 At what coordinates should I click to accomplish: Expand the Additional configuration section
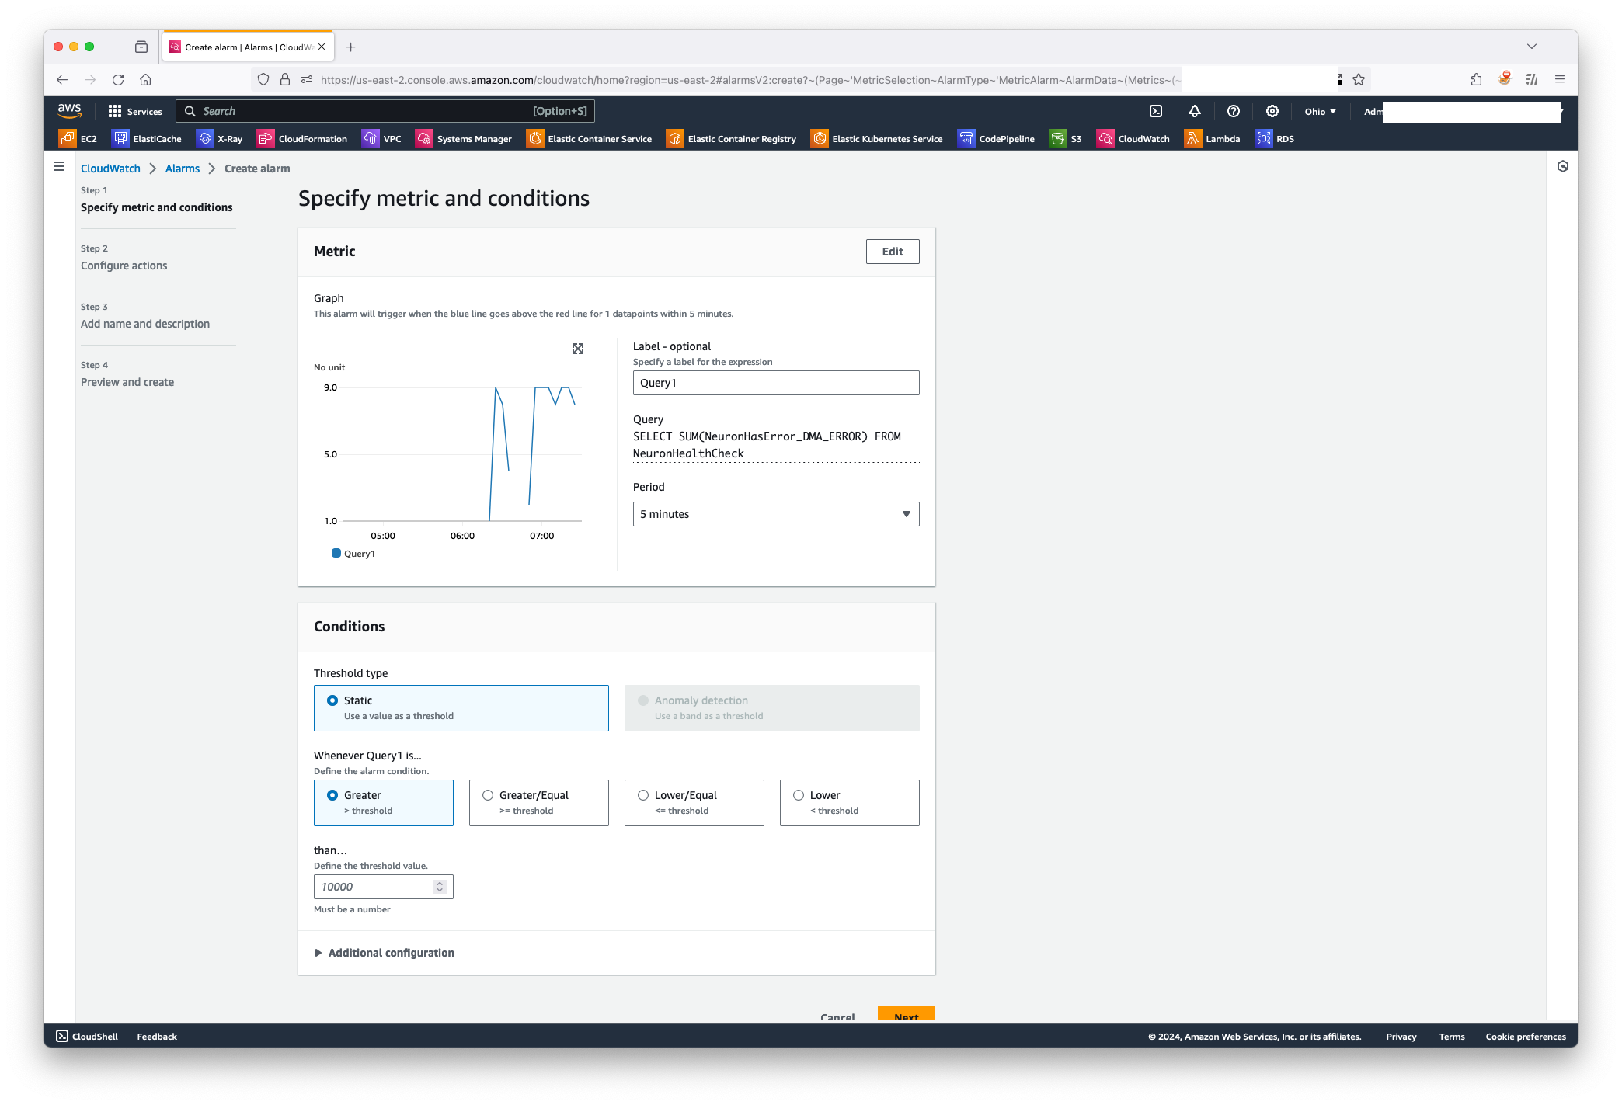pos(384,953)
